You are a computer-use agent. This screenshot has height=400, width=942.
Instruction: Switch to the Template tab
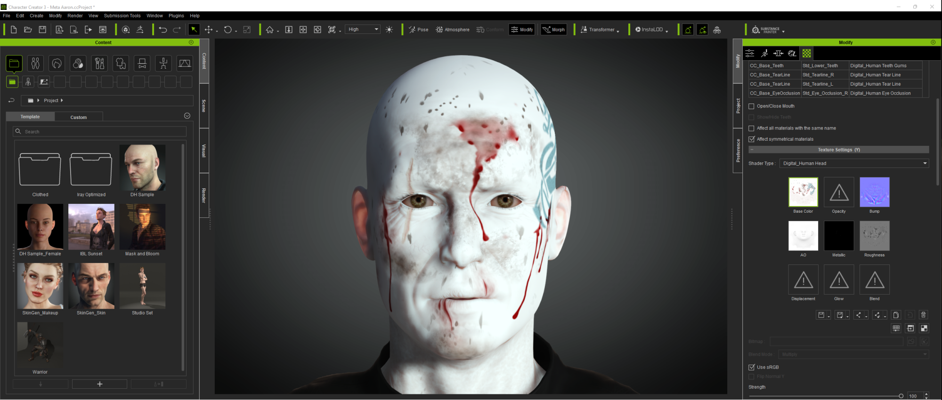[30, 117]
